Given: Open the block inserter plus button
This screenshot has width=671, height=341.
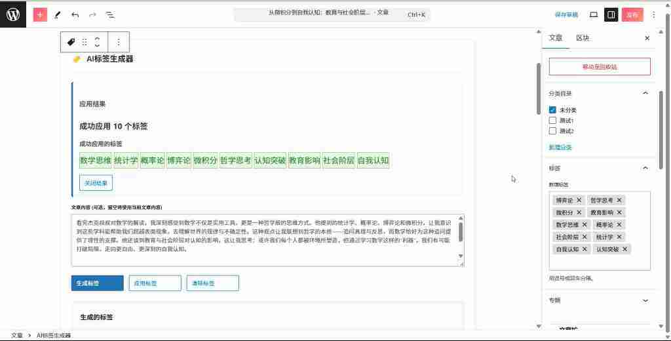Looking at the screenshot, I should click(40, 14).
